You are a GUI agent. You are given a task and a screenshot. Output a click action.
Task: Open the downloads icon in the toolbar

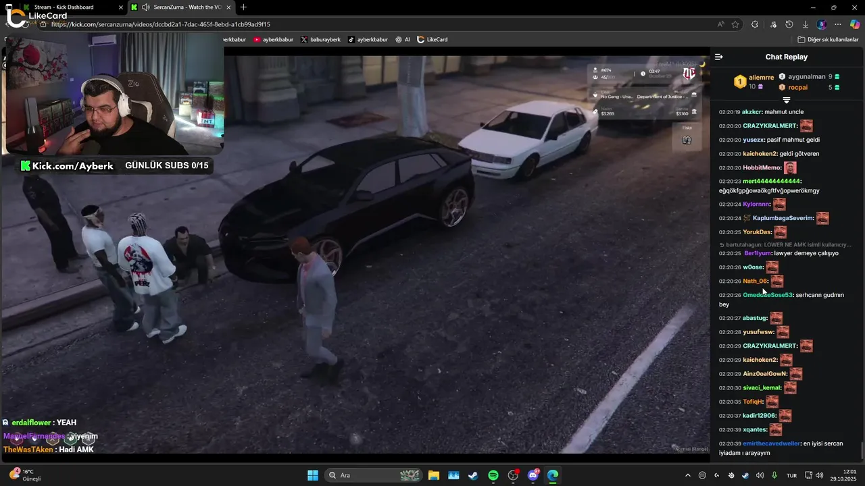point(806,24)
